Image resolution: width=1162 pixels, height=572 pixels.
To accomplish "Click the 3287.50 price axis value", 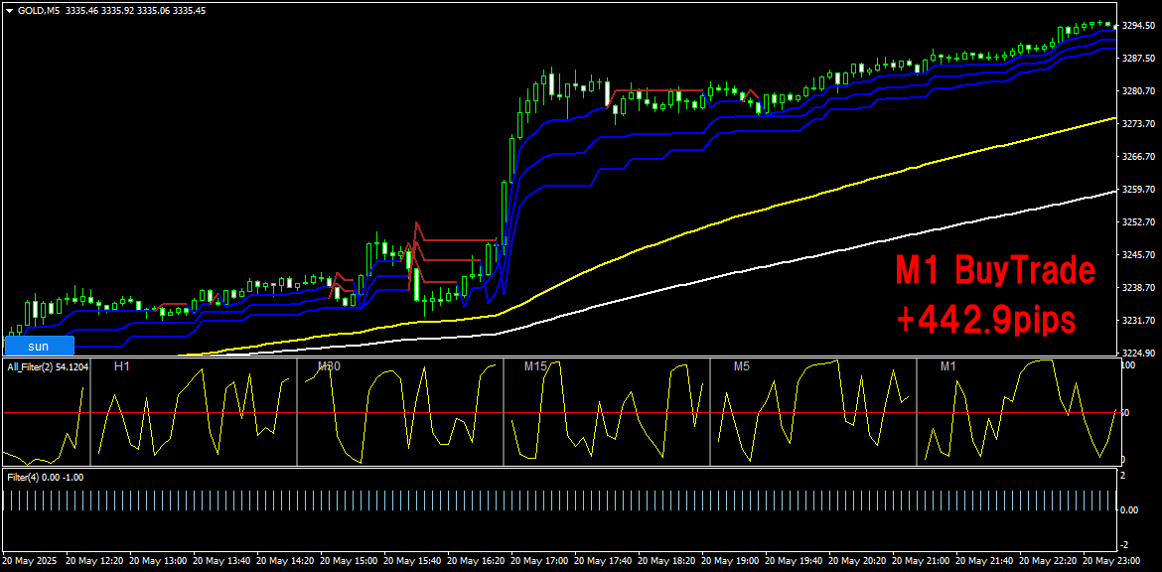I will [1138, 58].
